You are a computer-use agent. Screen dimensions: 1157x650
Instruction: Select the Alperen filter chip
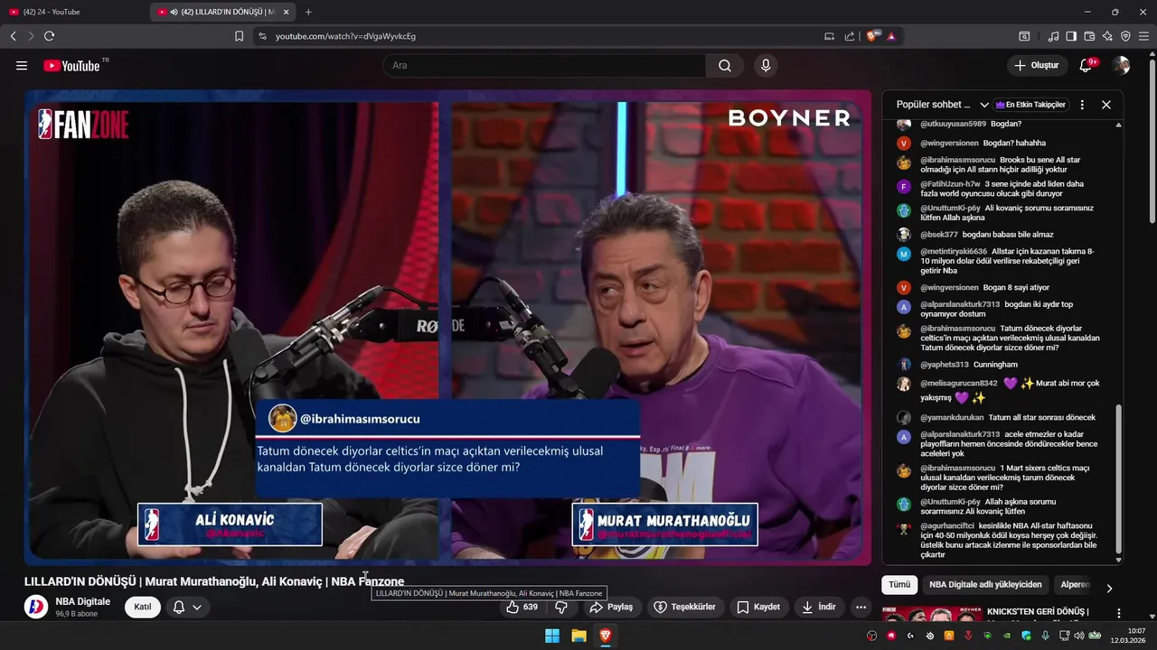(x=1075, y=585)
